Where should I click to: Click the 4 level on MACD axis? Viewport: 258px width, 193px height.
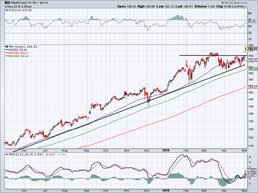coord(250,157)
